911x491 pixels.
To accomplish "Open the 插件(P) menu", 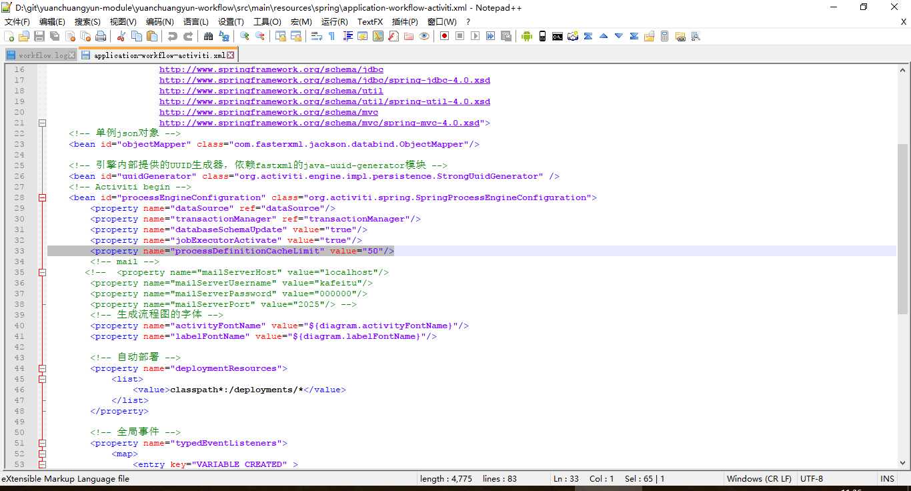I will coord(405,22).
